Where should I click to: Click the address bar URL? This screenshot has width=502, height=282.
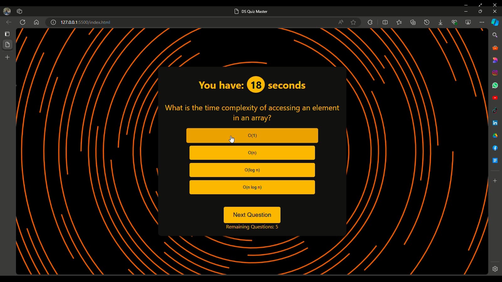click(85, 22)
